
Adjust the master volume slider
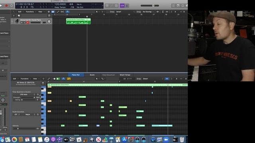click(x=150, y=6)
